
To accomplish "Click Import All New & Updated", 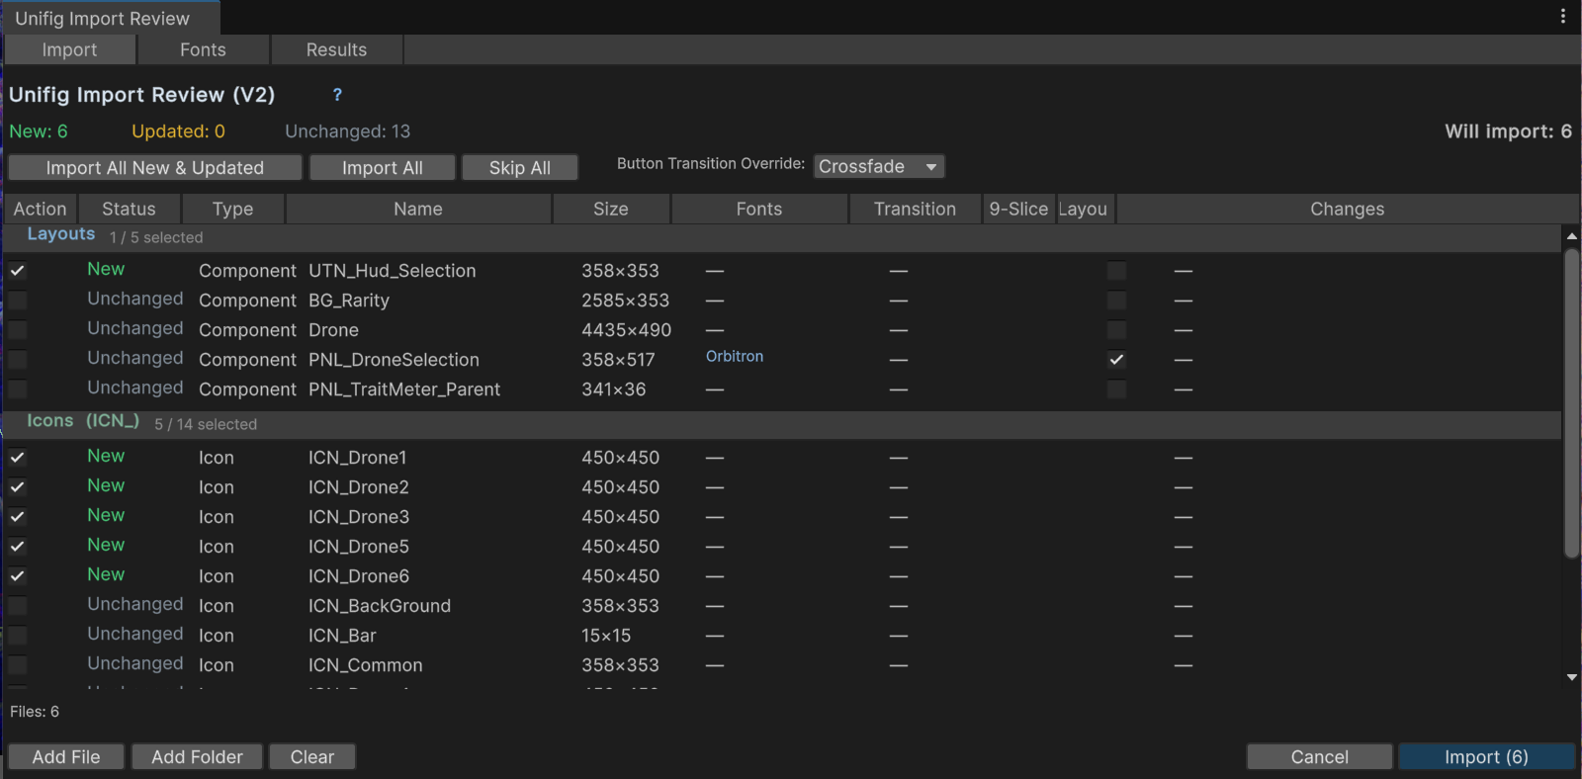I will click(155, 167).
